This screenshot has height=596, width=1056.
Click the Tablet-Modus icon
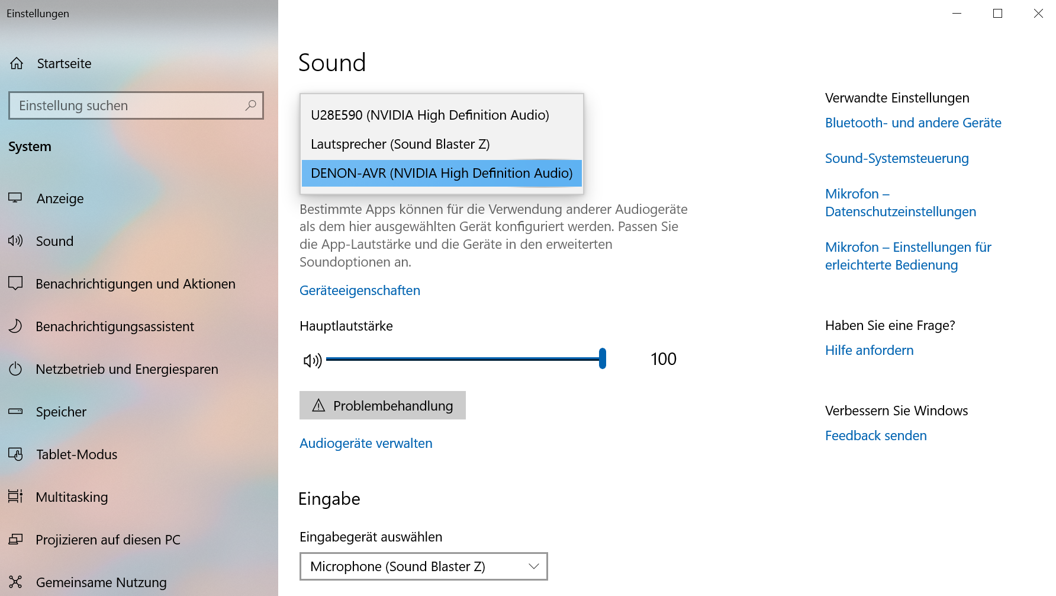point(15,454)
